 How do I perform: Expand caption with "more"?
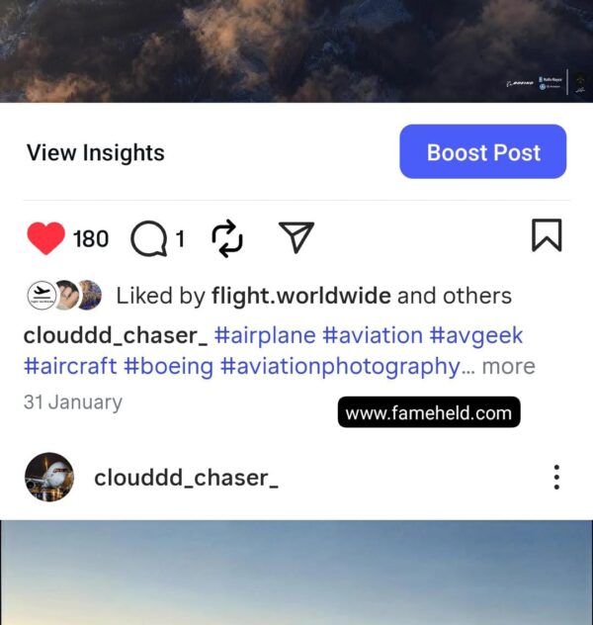[x=509, y=366]
